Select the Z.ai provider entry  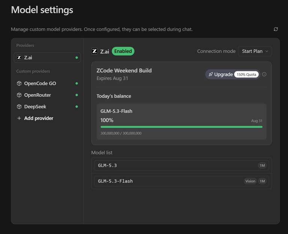pyautogui.click(x=47, y=58)
